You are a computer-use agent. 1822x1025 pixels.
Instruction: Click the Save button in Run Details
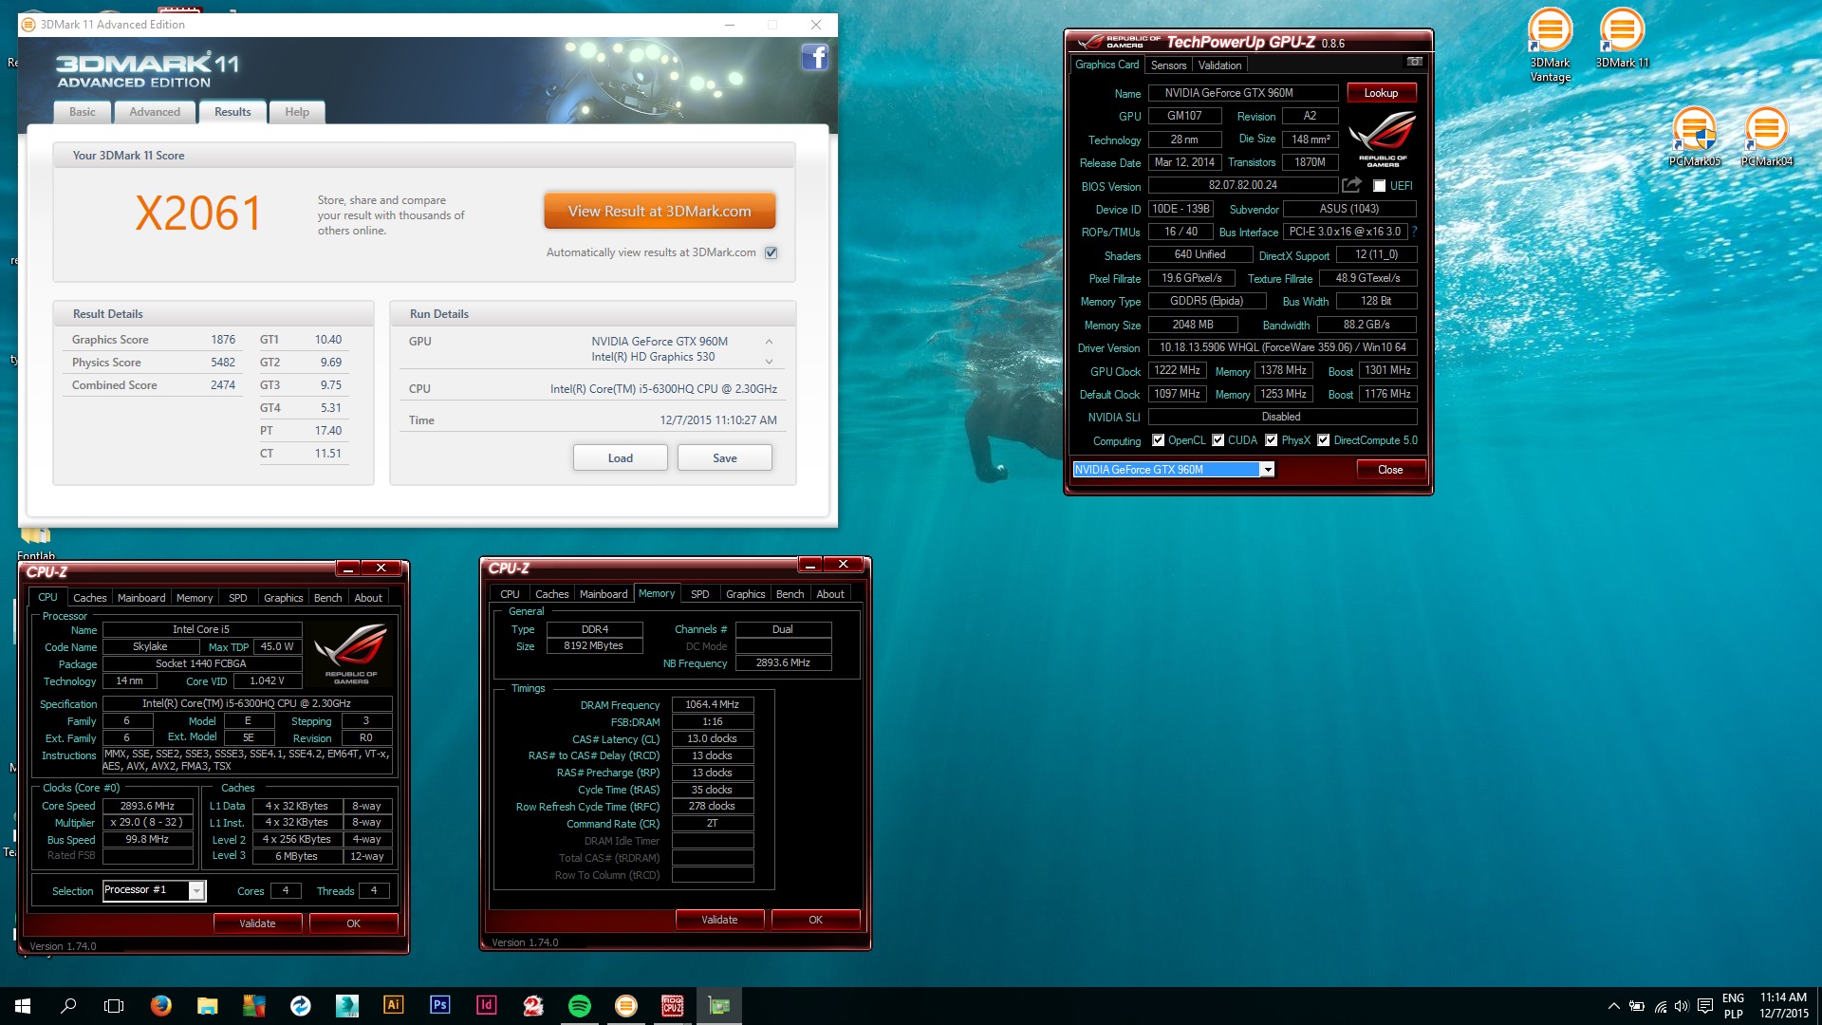tap(724, 457)
